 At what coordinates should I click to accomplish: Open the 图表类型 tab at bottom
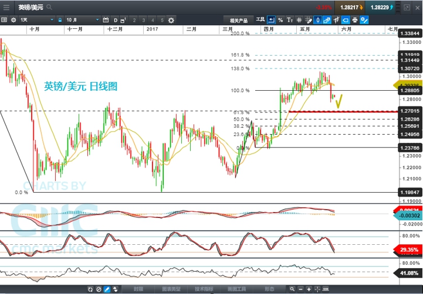[x=171, y=289]
